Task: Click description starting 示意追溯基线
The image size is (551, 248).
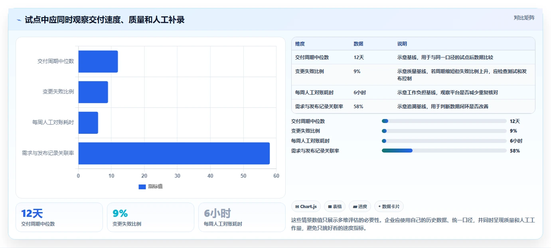Action: pyautogui.click(x=443, y=107)
